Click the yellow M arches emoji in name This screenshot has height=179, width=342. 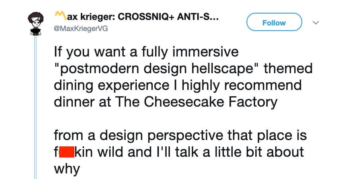click(x=60, y=16)
